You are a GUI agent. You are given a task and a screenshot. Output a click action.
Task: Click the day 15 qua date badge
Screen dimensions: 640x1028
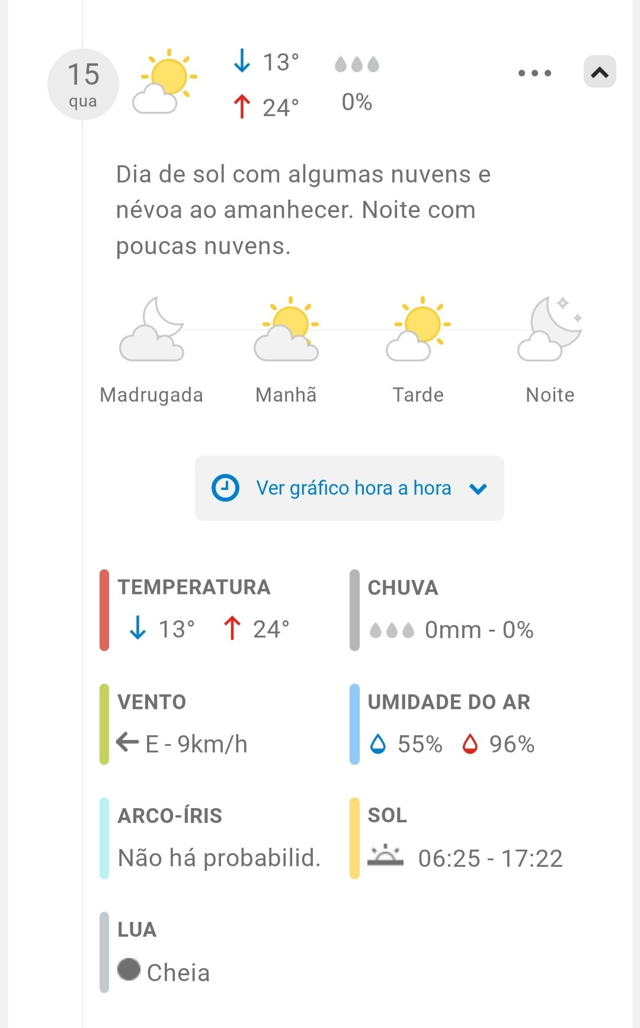[83, 84]
